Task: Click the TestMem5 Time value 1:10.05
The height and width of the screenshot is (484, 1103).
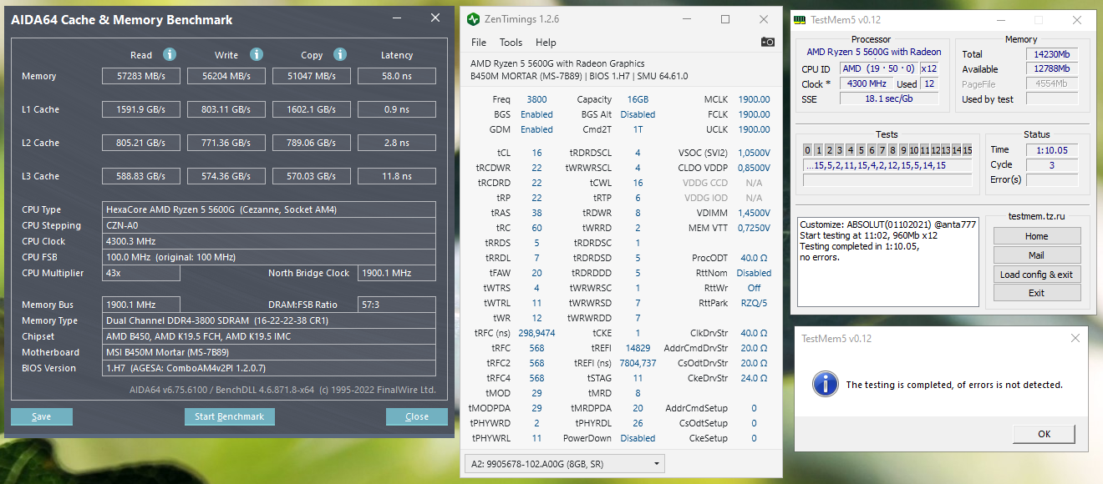Action: point(1052,150)
